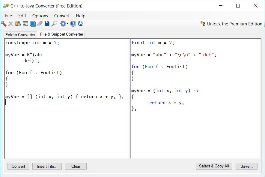Click the window with arrow toolbar icon

tap(25, 24)
